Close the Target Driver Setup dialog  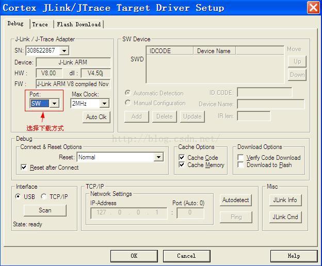coord(313,8)
